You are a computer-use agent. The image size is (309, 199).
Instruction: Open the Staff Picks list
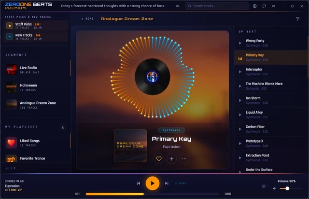coord(36,26)
